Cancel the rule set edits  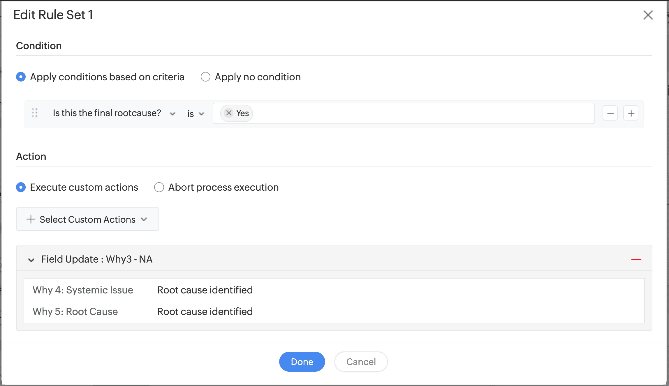361,362
